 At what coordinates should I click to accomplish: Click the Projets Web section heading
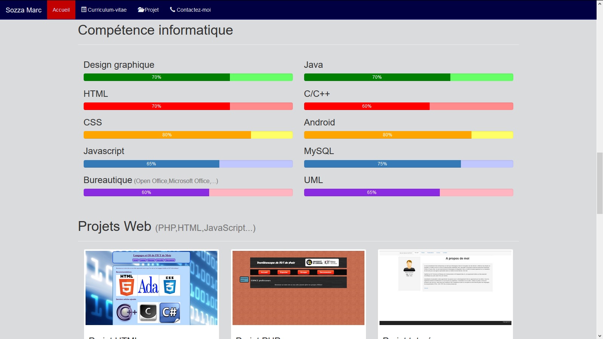115,226
